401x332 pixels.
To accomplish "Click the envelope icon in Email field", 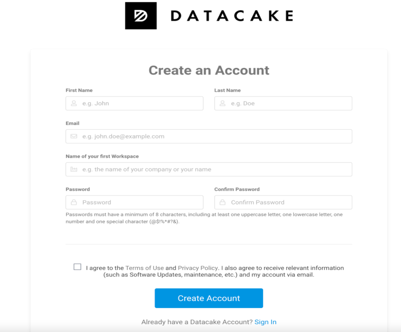I will [74, 136].
